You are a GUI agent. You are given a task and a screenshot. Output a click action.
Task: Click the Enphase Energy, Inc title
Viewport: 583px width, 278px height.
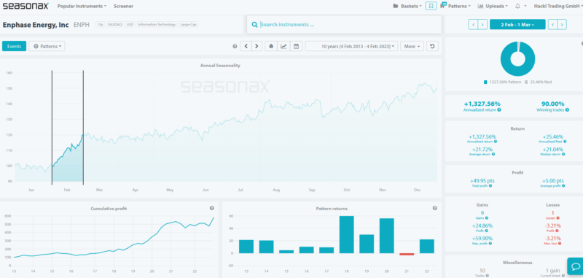click(36, 25)
